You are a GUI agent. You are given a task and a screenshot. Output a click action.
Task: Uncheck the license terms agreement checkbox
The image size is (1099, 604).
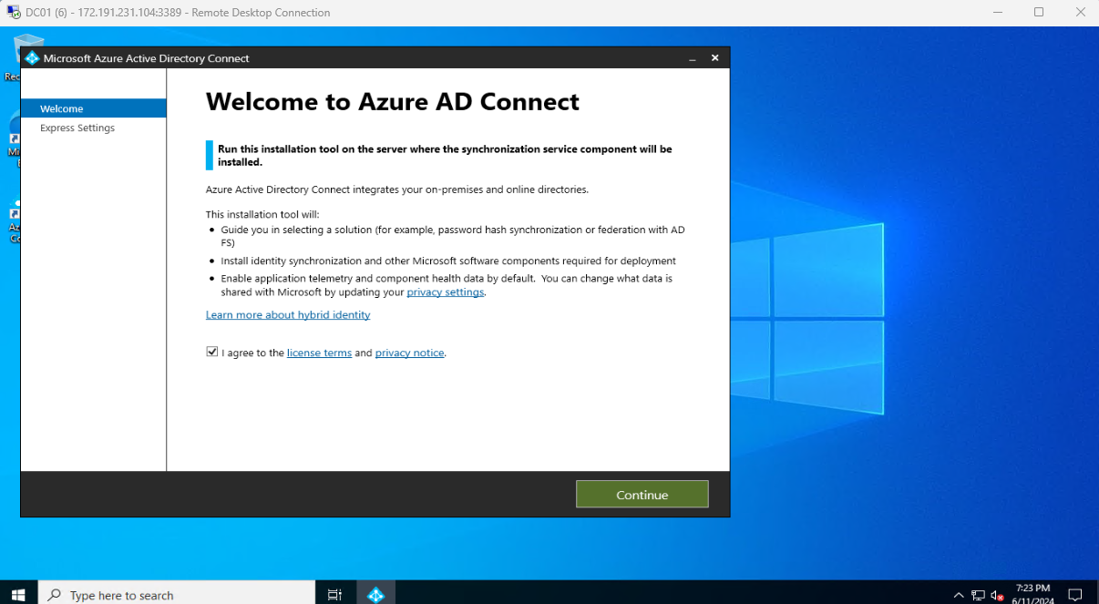tap(212, 352)
